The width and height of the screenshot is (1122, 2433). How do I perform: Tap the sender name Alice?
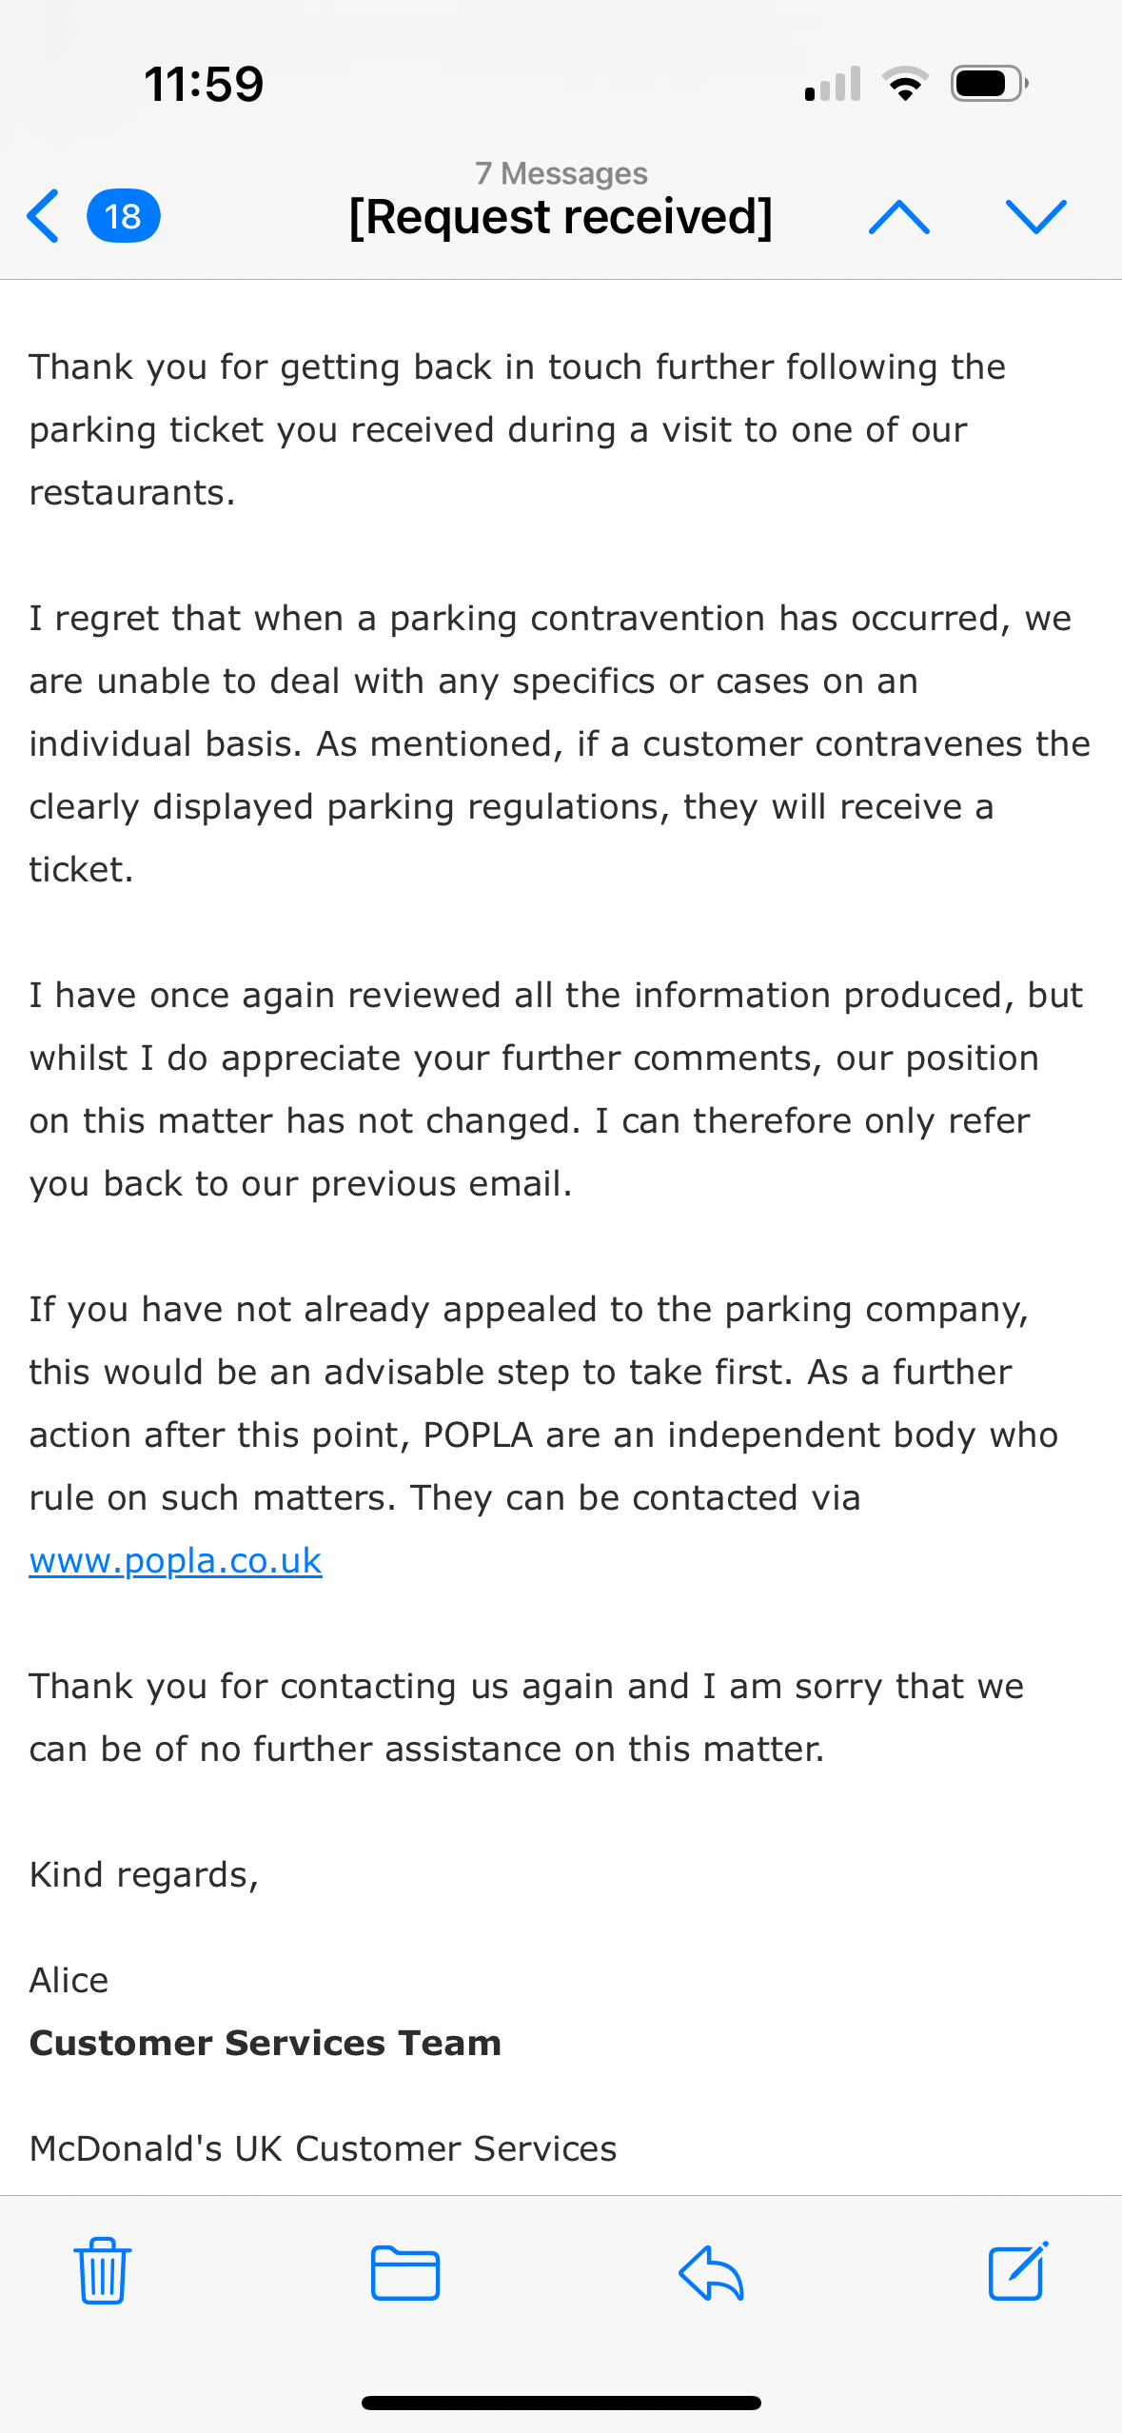[69, 1980]
